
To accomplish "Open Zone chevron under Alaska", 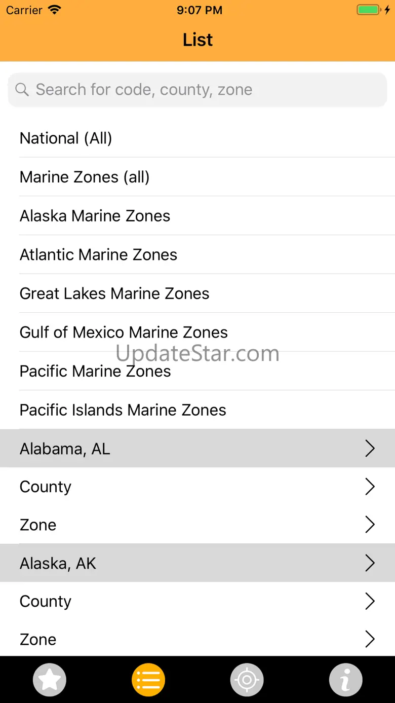I will [x=370, y=639].
